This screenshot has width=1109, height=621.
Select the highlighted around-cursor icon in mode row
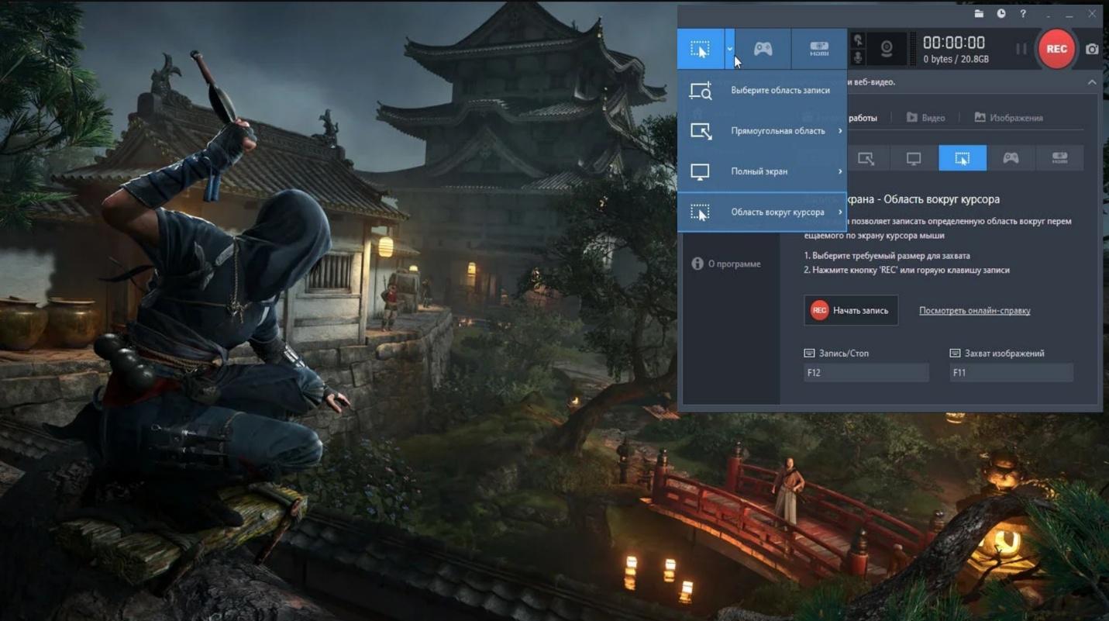[963, 158]
